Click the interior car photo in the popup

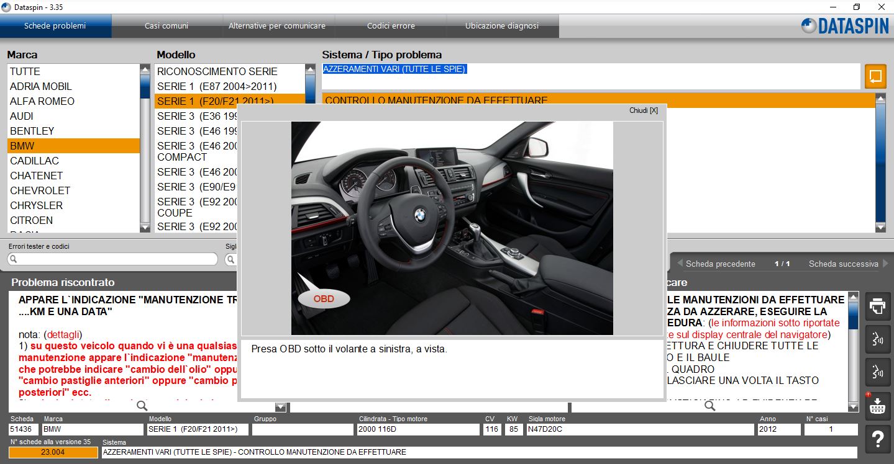(x=452, y=228)
